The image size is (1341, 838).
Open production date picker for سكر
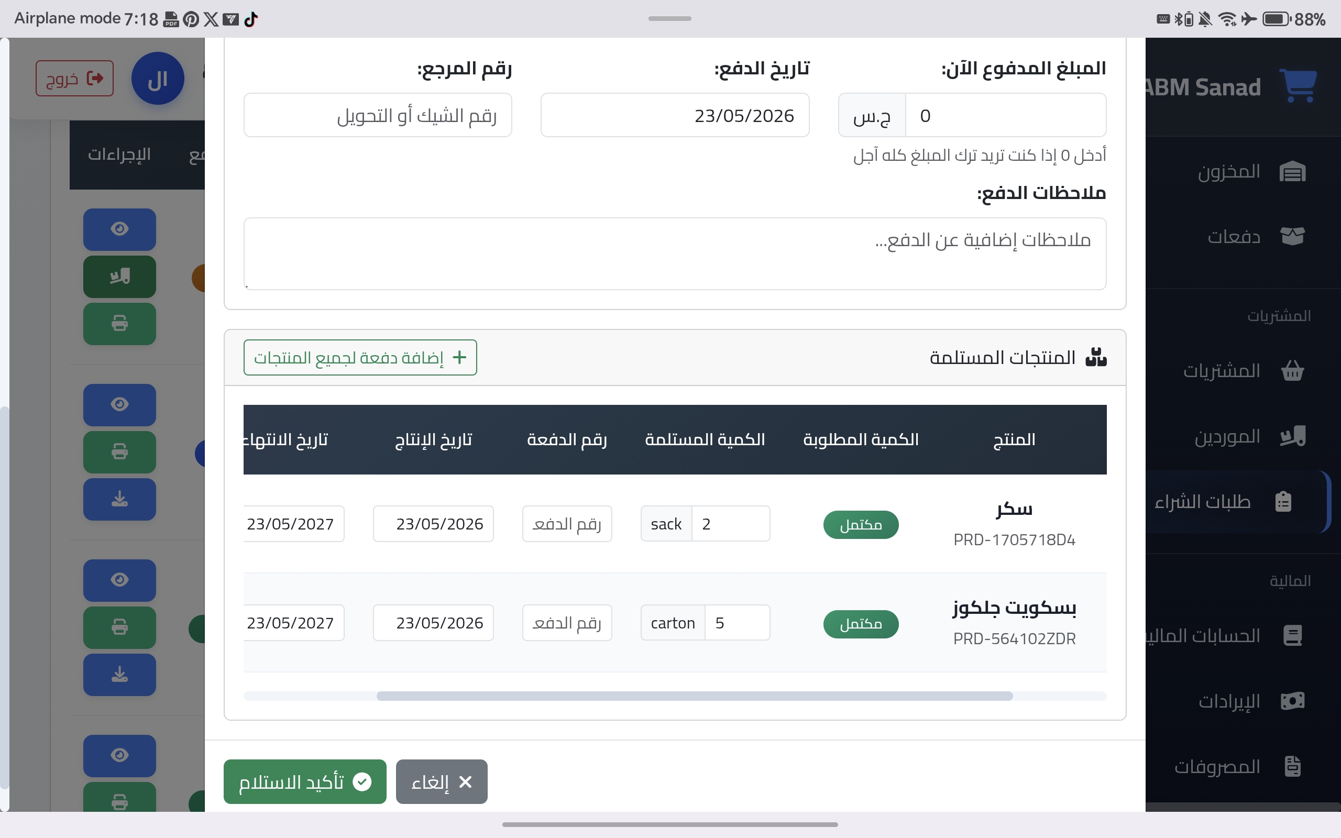click(x=433, y=524)
